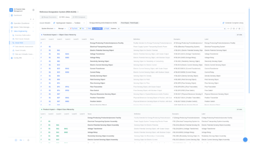Click the Root Cause Analysis icon
Screen dimensions: 258x150
pyautogui.click(x=13, y=39)
